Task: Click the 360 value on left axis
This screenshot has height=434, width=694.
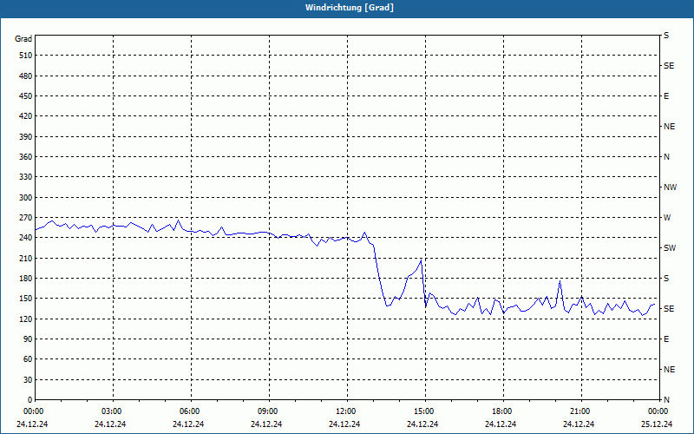Action: point(26,157)
